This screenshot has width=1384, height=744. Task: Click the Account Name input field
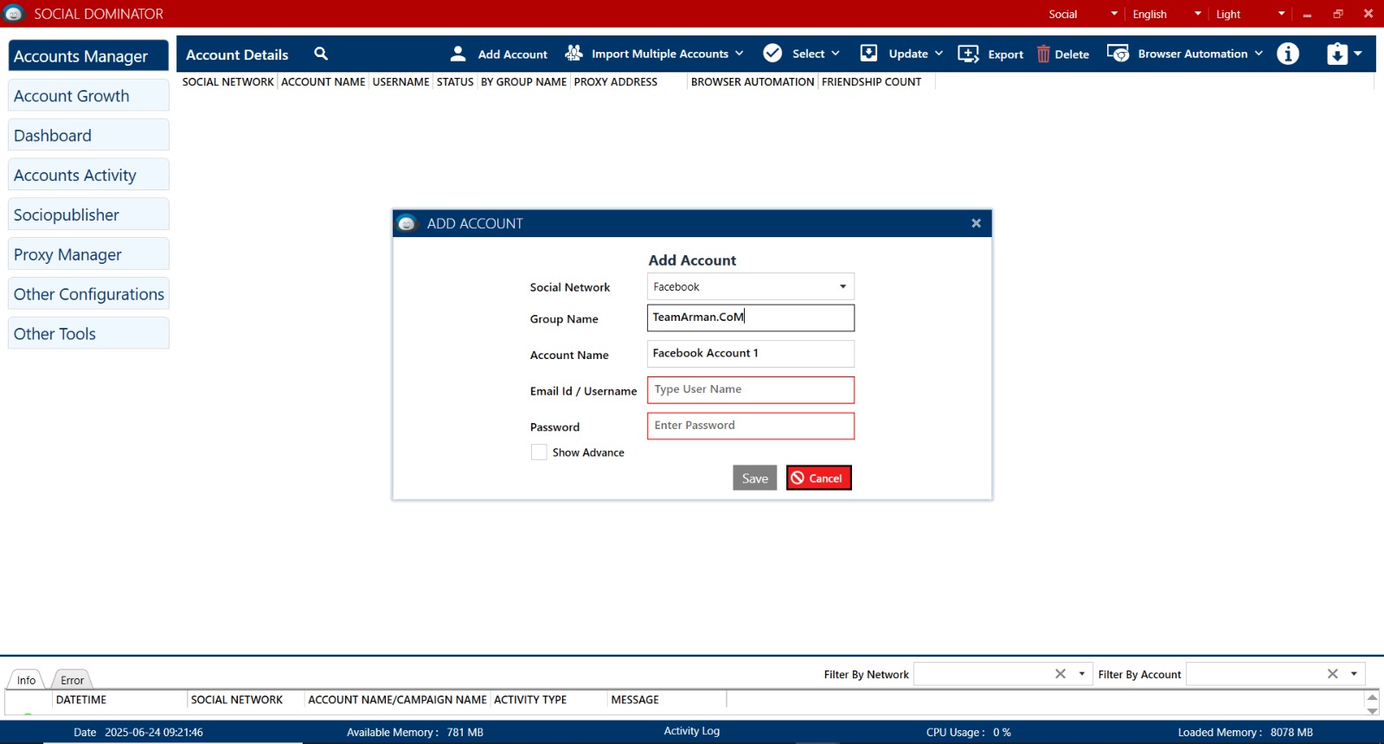[751, 354]
